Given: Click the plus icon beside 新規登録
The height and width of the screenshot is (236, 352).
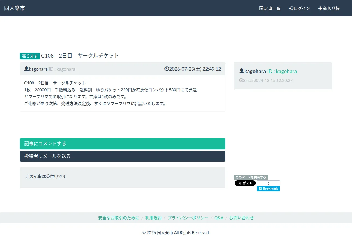Looking at the screenshot, I should (x=320, y=8).
